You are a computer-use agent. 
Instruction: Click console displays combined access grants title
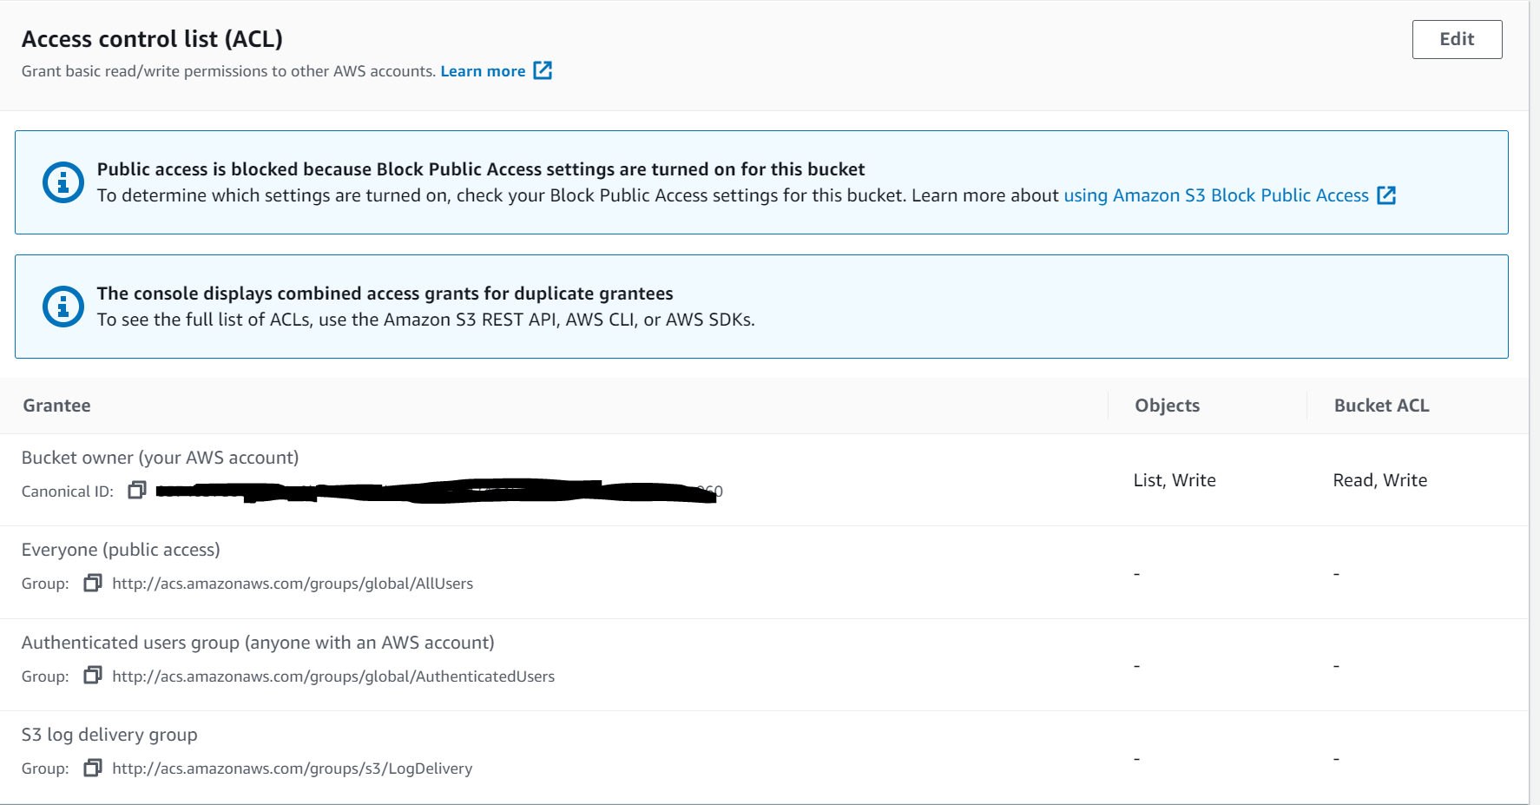pos(385,294)
